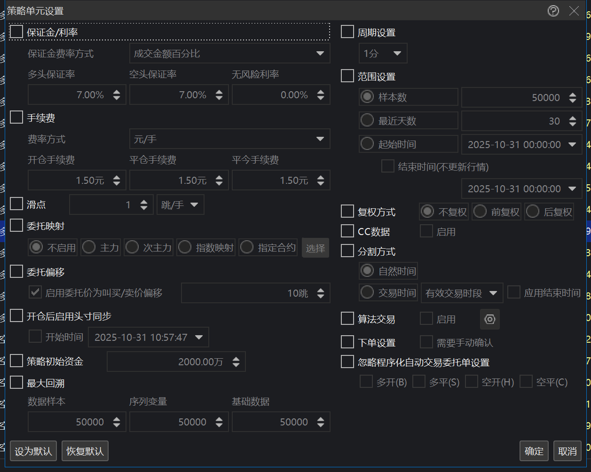The image size is (591, 472).
Task: Open the 保证金费率方式 dropdown
Action: [229, 54]
